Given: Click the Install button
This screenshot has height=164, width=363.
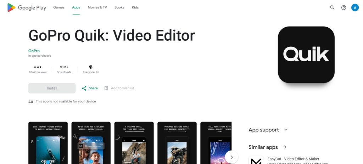Looking at the screenshot, I should 52,88.
